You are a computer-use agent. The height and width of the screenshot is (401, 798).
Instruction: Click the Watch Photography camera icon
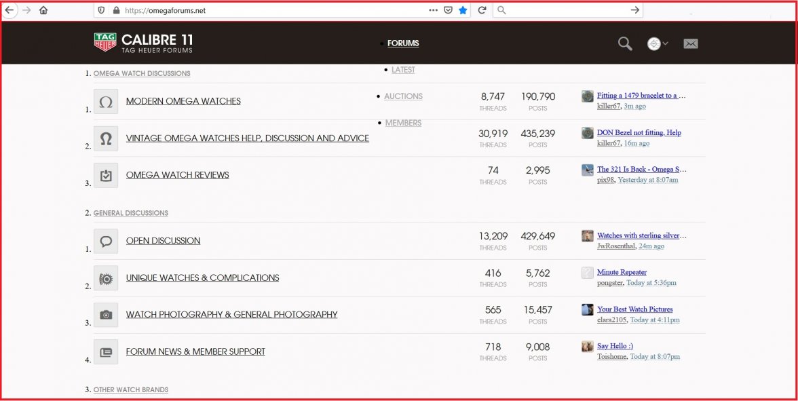click(106, 315)
